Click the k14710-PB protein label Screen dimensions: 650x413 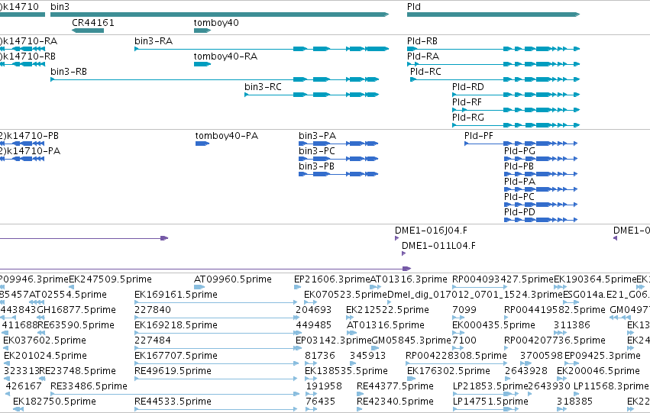pos(30,136)
